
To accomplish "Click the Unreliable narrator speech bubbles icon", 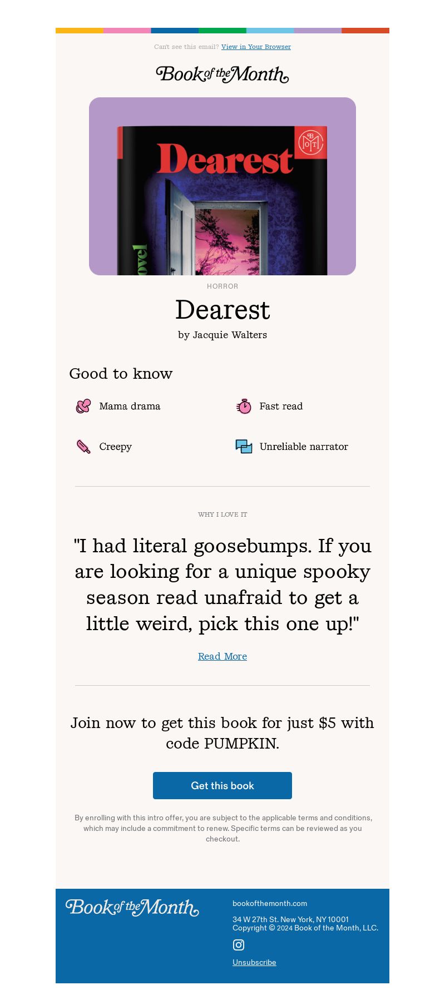I will tap(244, 447).
